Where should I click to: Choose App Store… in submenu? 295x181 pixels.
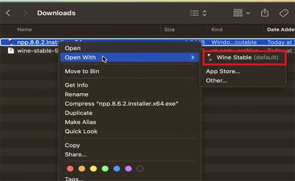(x=223, y=71)
